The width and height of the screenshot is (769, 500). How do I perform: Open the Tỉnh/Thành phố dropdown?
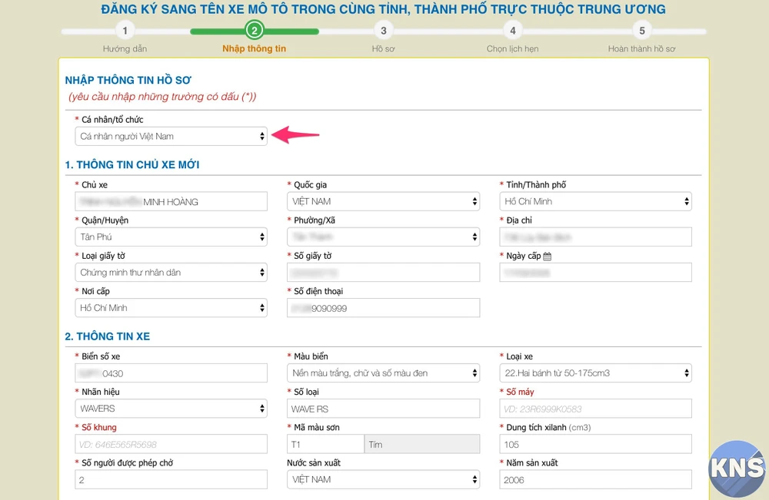595,202
